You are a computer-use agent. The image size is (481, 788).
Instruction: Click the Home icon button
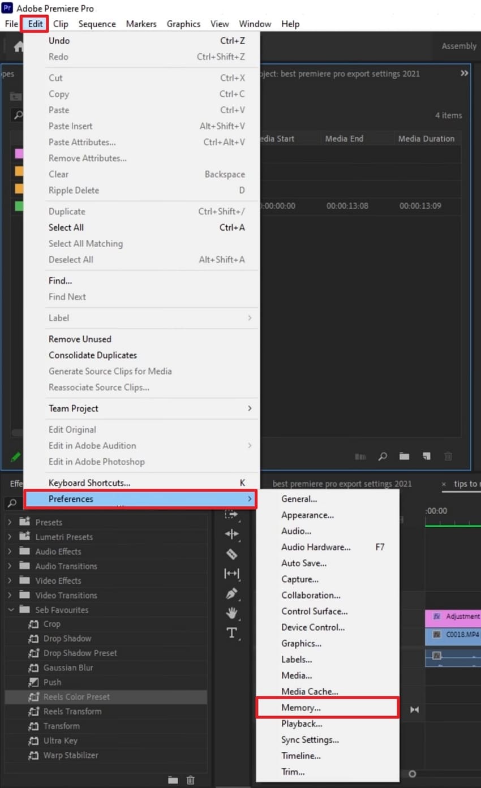tap(19, 47)
